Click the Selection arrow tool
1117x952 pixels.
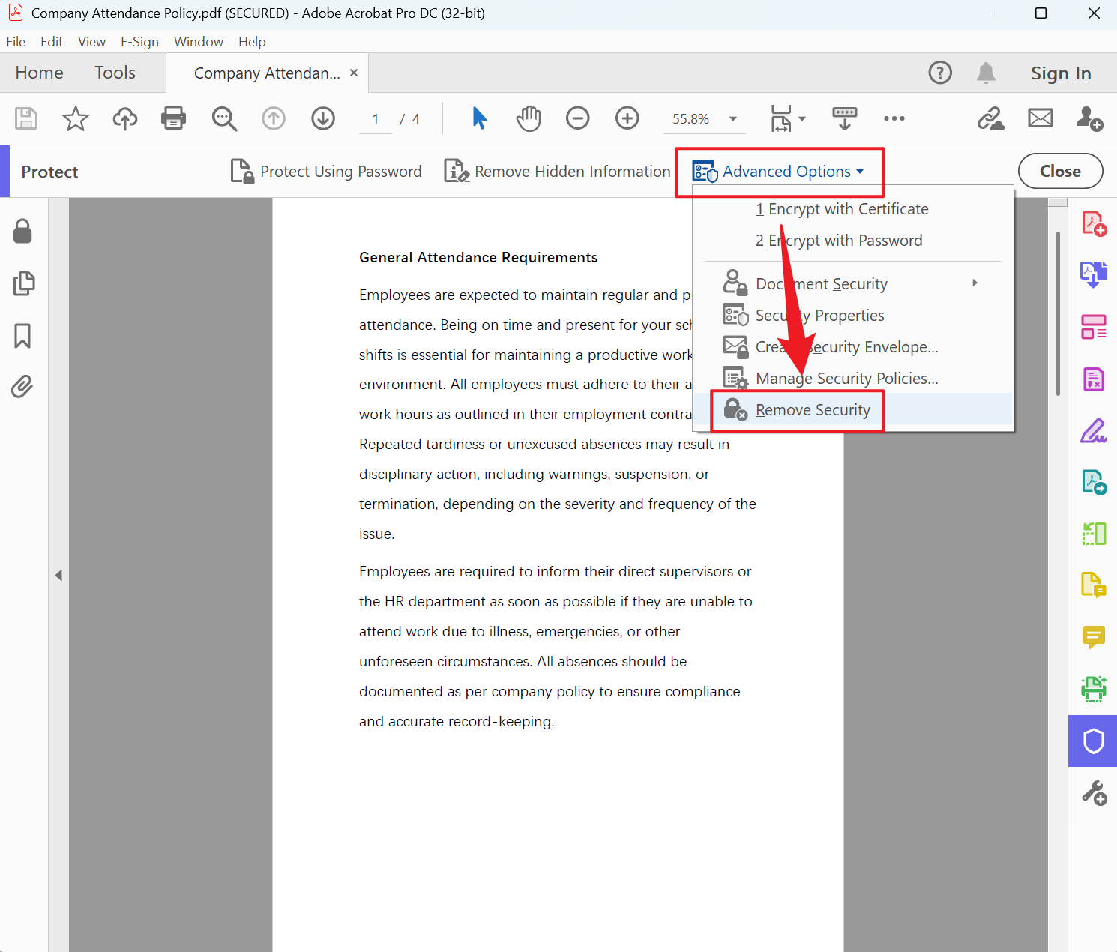click(x=479, y=118)
